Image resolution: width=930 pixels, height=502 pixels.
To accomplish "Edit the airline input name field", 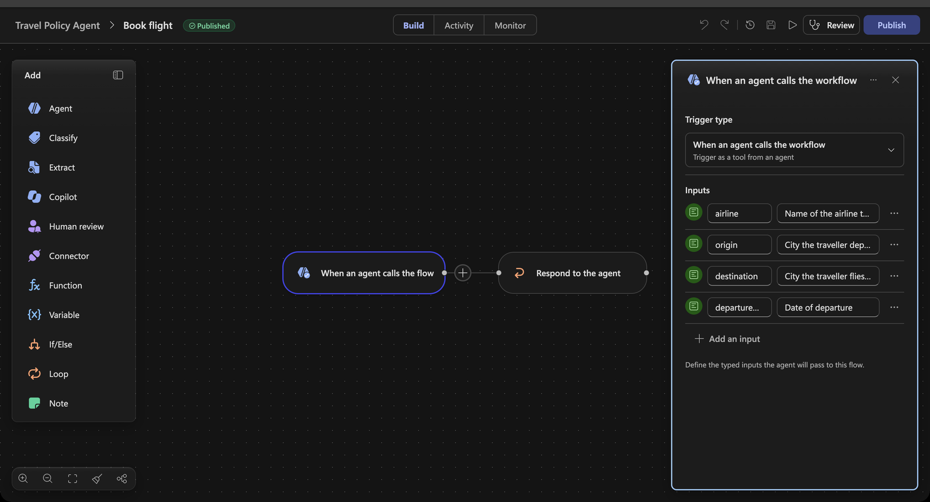I will pyautogui.click(x=739, y=214).
